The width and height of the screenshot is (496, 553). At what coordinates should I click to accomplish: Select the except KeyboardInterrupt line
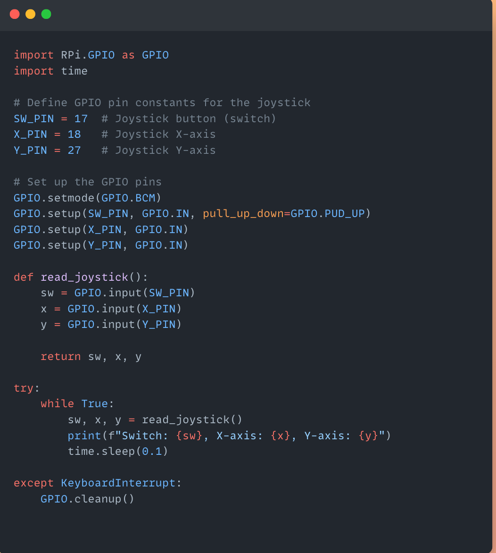coord(97,483)
